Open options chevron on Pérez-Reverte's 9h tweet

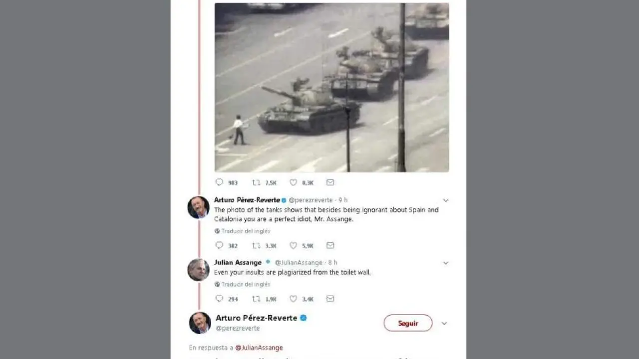(446, 200)
